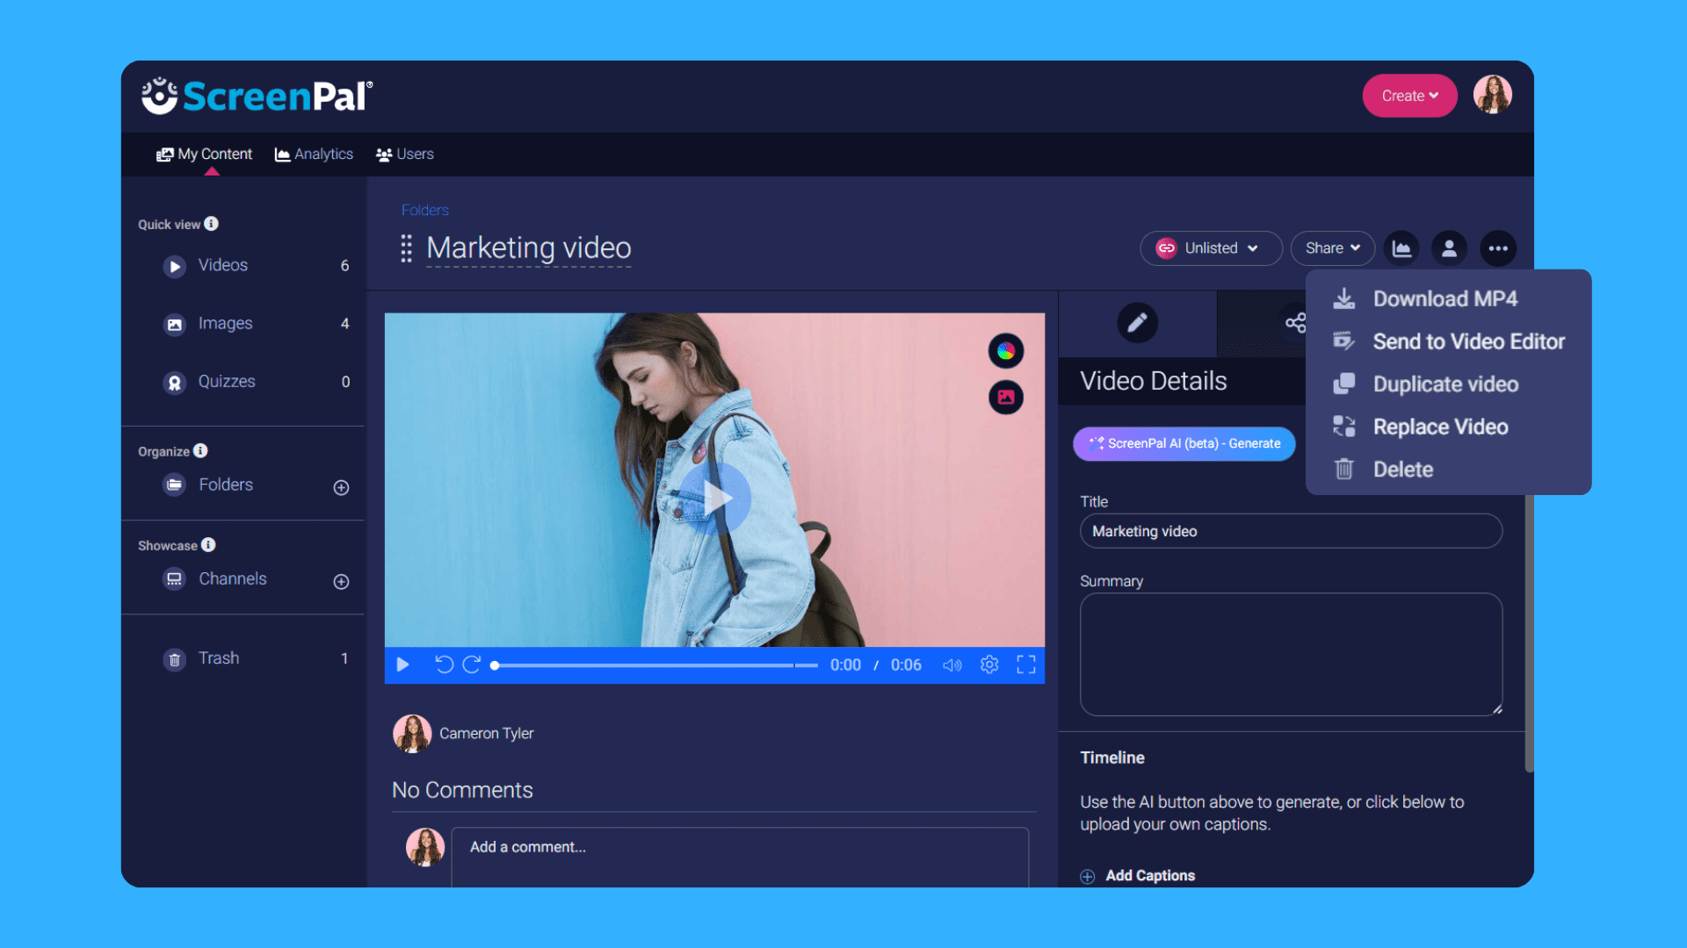
Task: Open the Analytics tab
Action: (x=314, y=154)
